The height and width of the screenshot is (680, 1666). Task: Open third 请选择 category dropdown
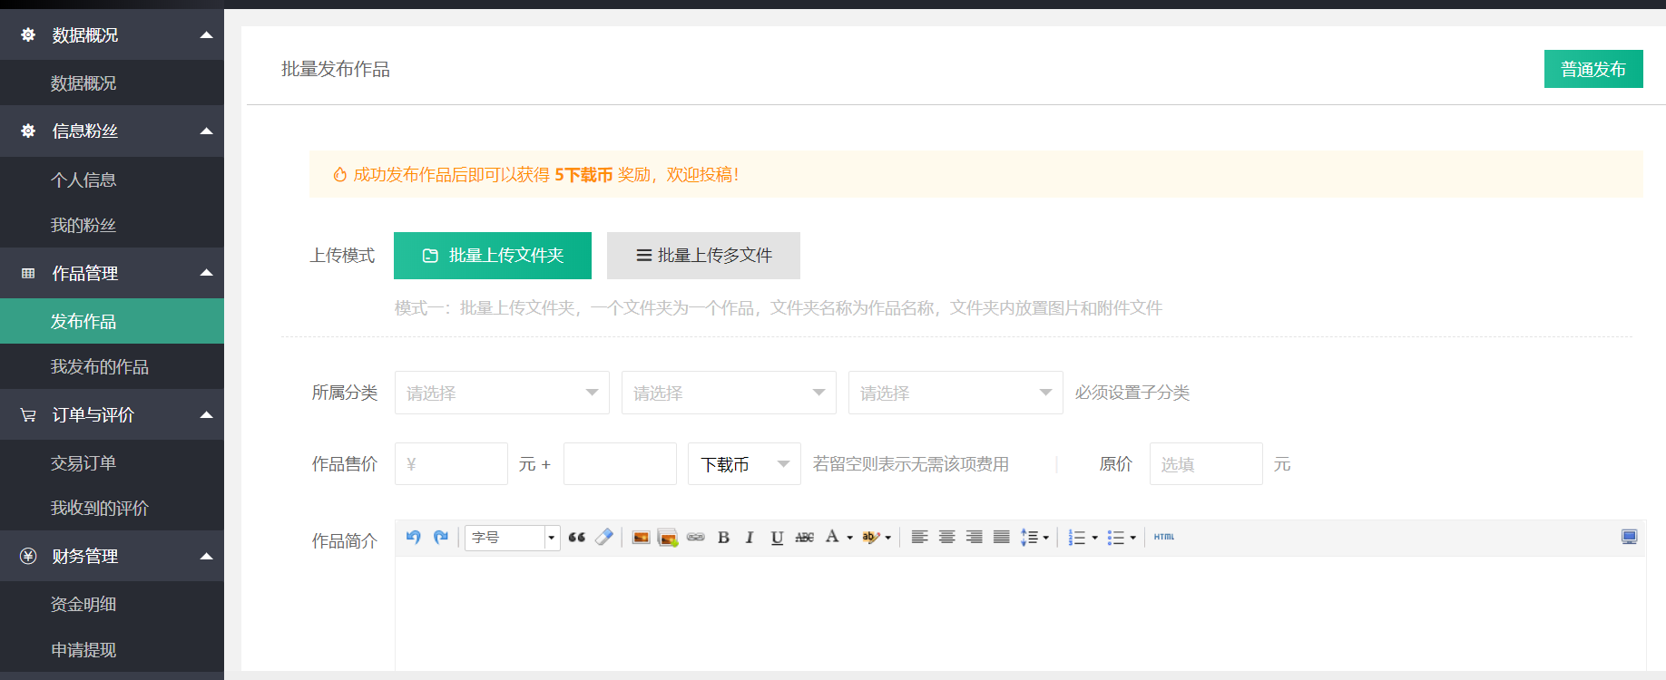tap(955, 393)
